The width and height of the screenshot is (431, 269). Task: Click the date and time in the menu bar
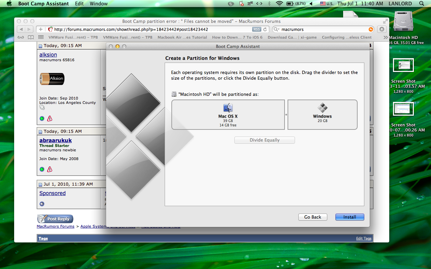click(x=360, y=4)
